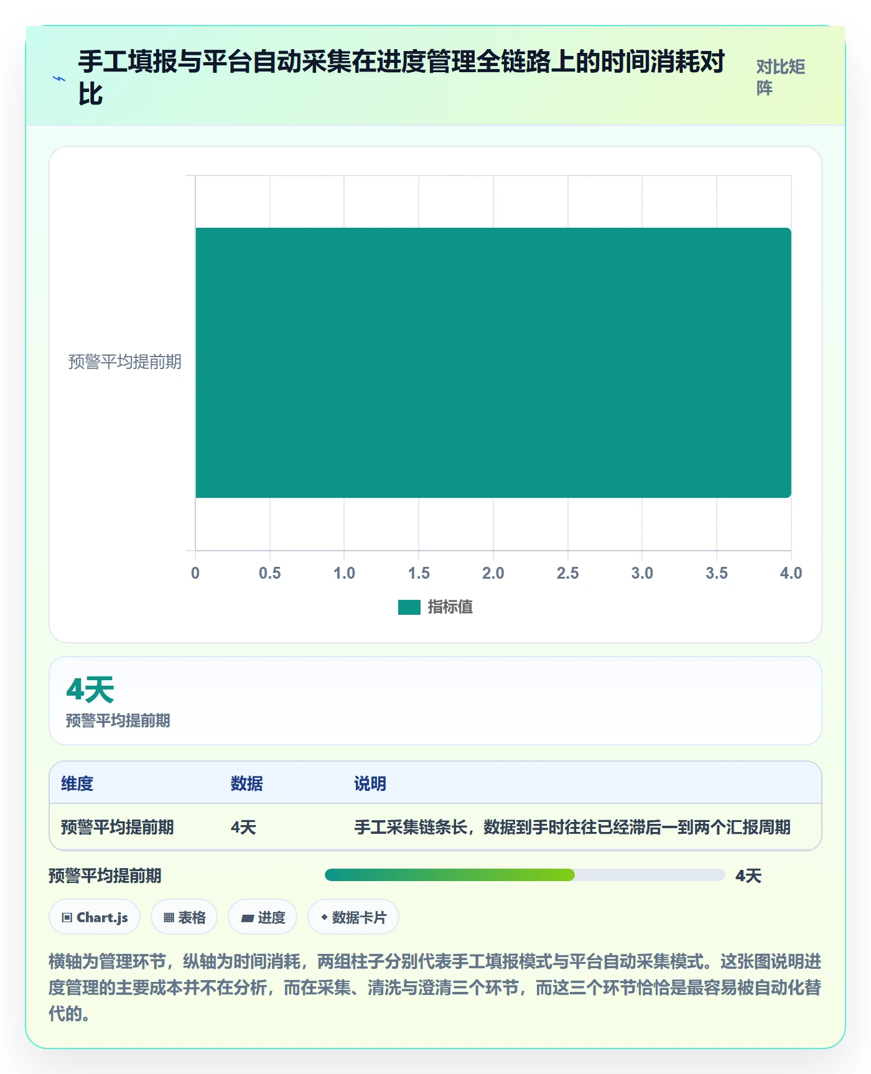Click the 预警平均提前期 caption in data card
Image resolution: width=871 pixels, height=1074 pixels.
coord(118,721)
